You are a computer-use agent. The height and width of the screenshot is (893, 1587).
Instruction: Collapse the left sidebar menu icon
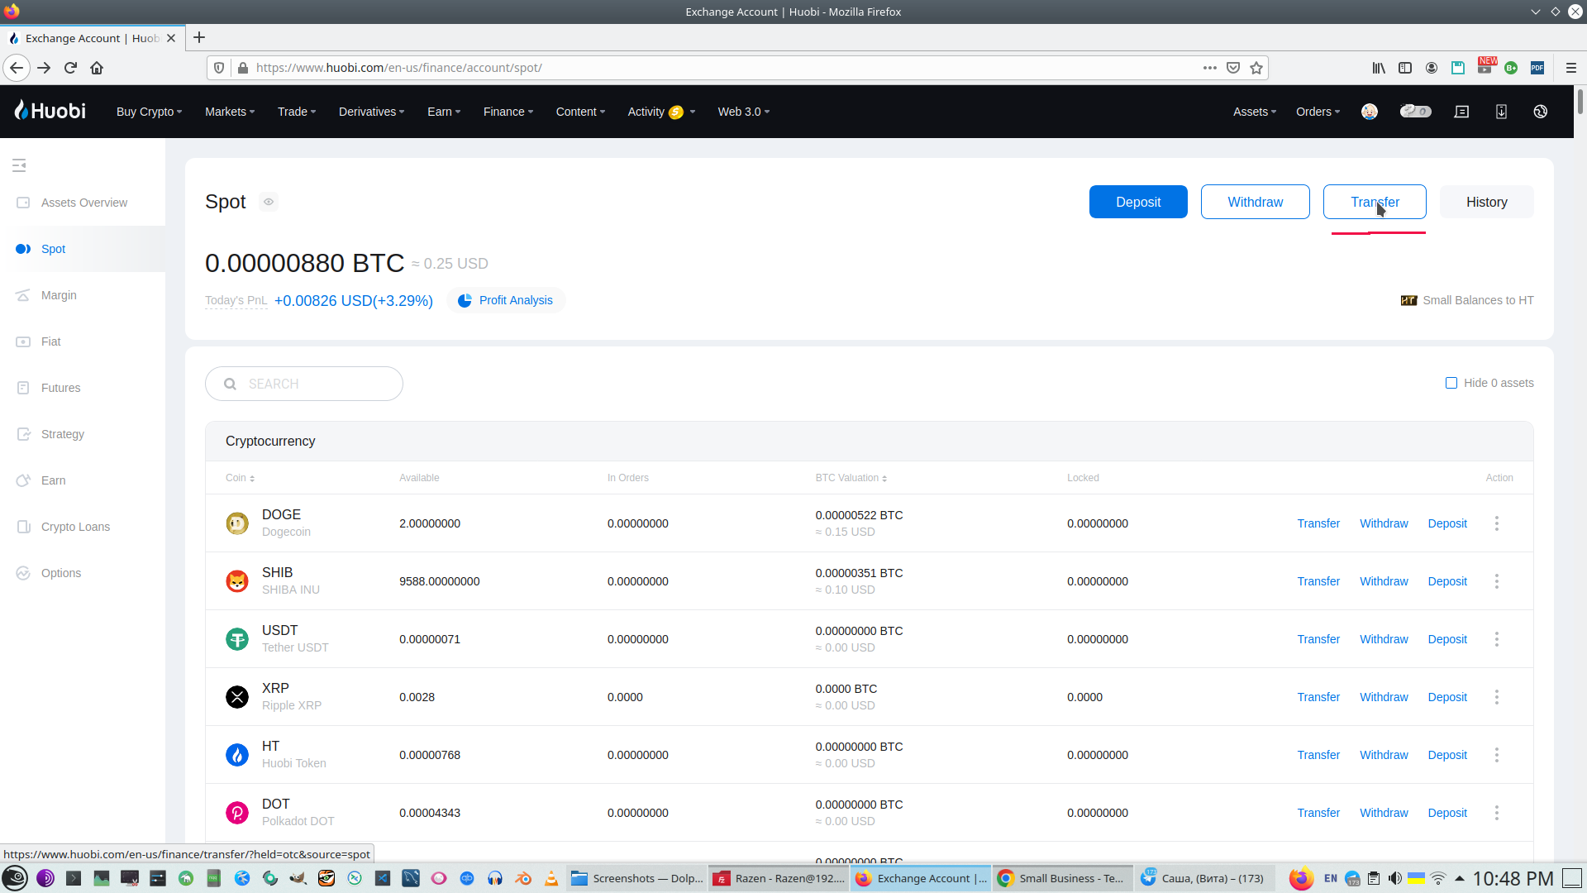[x=19, y=165]
